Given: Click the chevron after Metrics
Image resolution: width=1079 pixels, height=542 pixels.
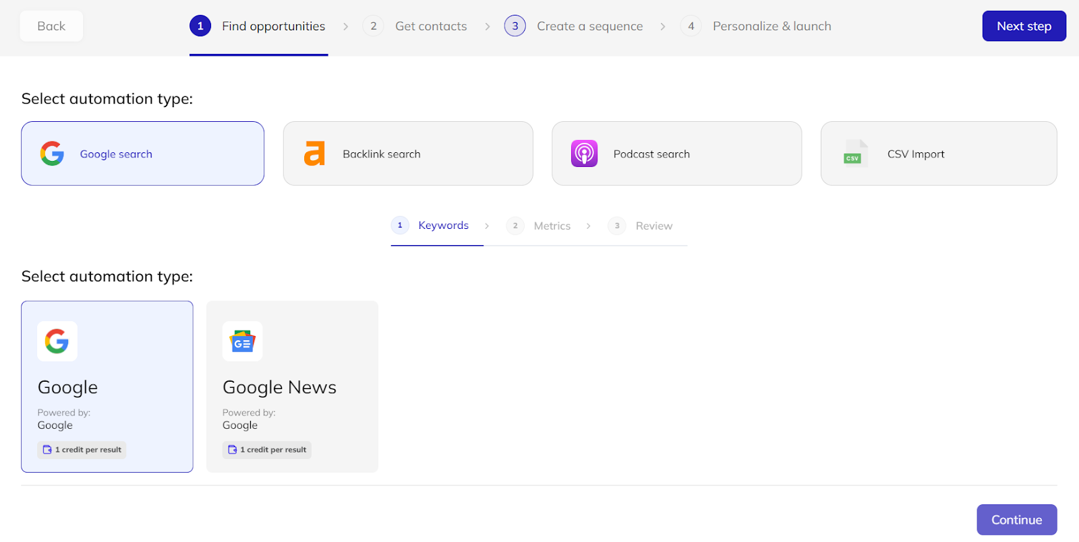Looking at the screenshot, I should [589, 226].
